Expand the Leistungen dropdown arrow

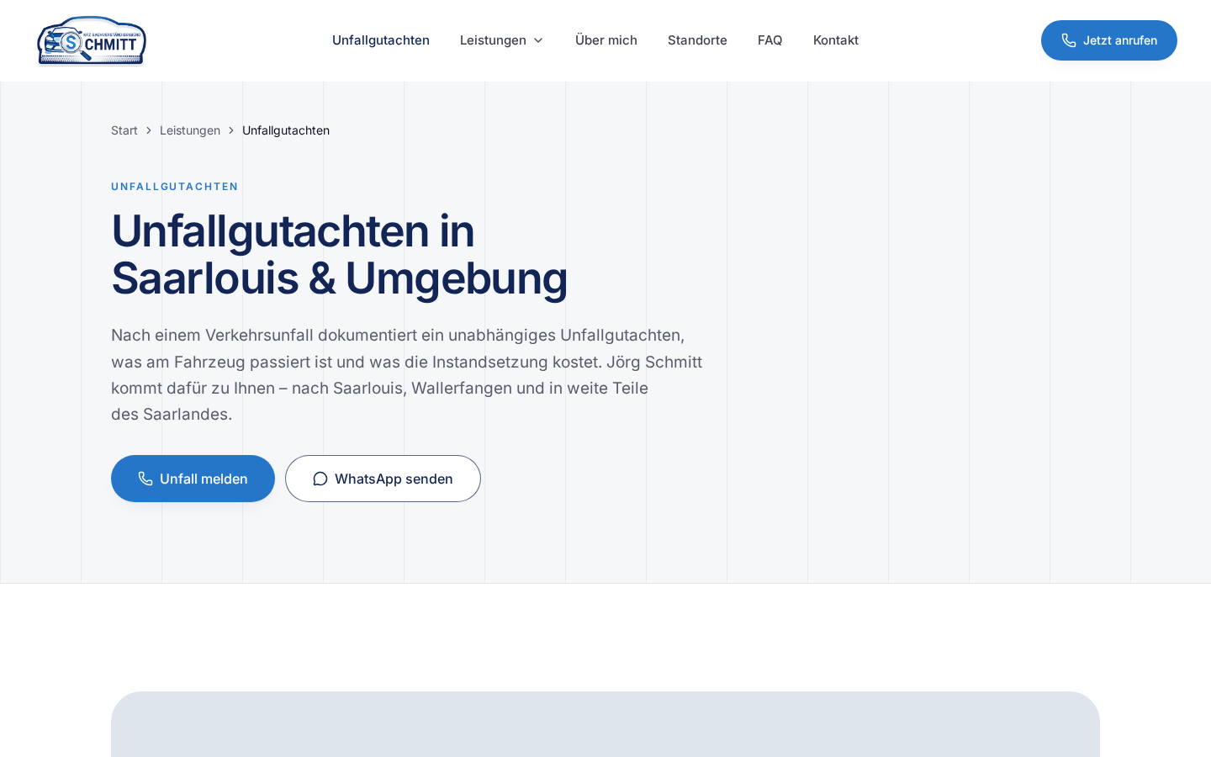(538, 40)
